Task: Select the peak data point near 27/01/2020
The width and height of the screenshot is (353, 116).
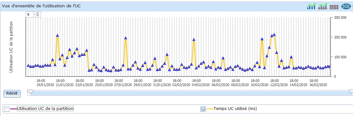Action: (x=126, y=38)
